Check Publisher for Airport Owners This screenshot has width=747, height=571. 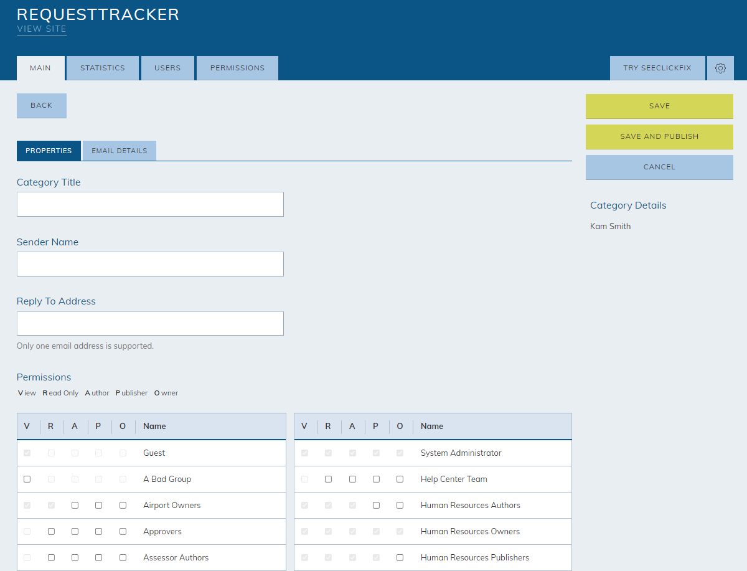(98, 506)
